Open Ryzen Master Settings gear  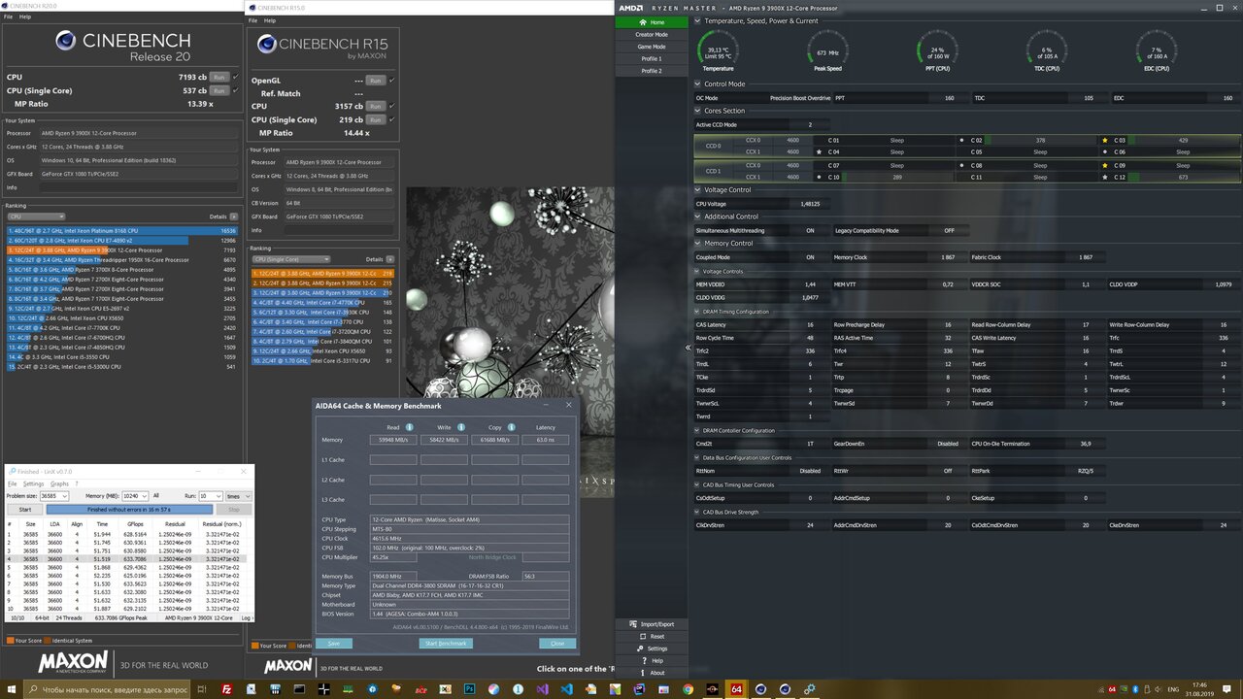click(638, 649)
